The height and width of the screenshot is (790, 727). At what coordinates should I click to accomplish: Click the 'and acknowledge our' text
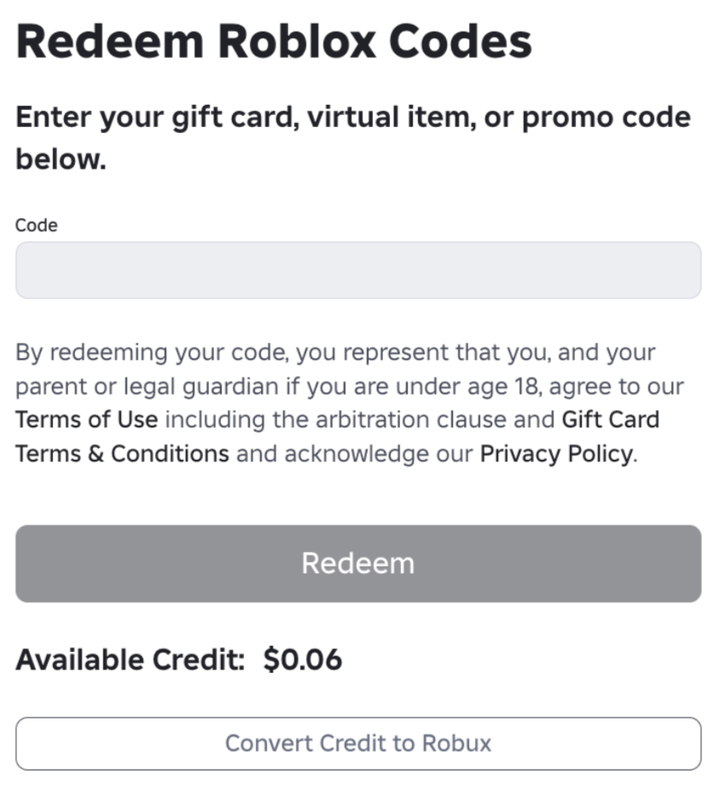point(355,454)
